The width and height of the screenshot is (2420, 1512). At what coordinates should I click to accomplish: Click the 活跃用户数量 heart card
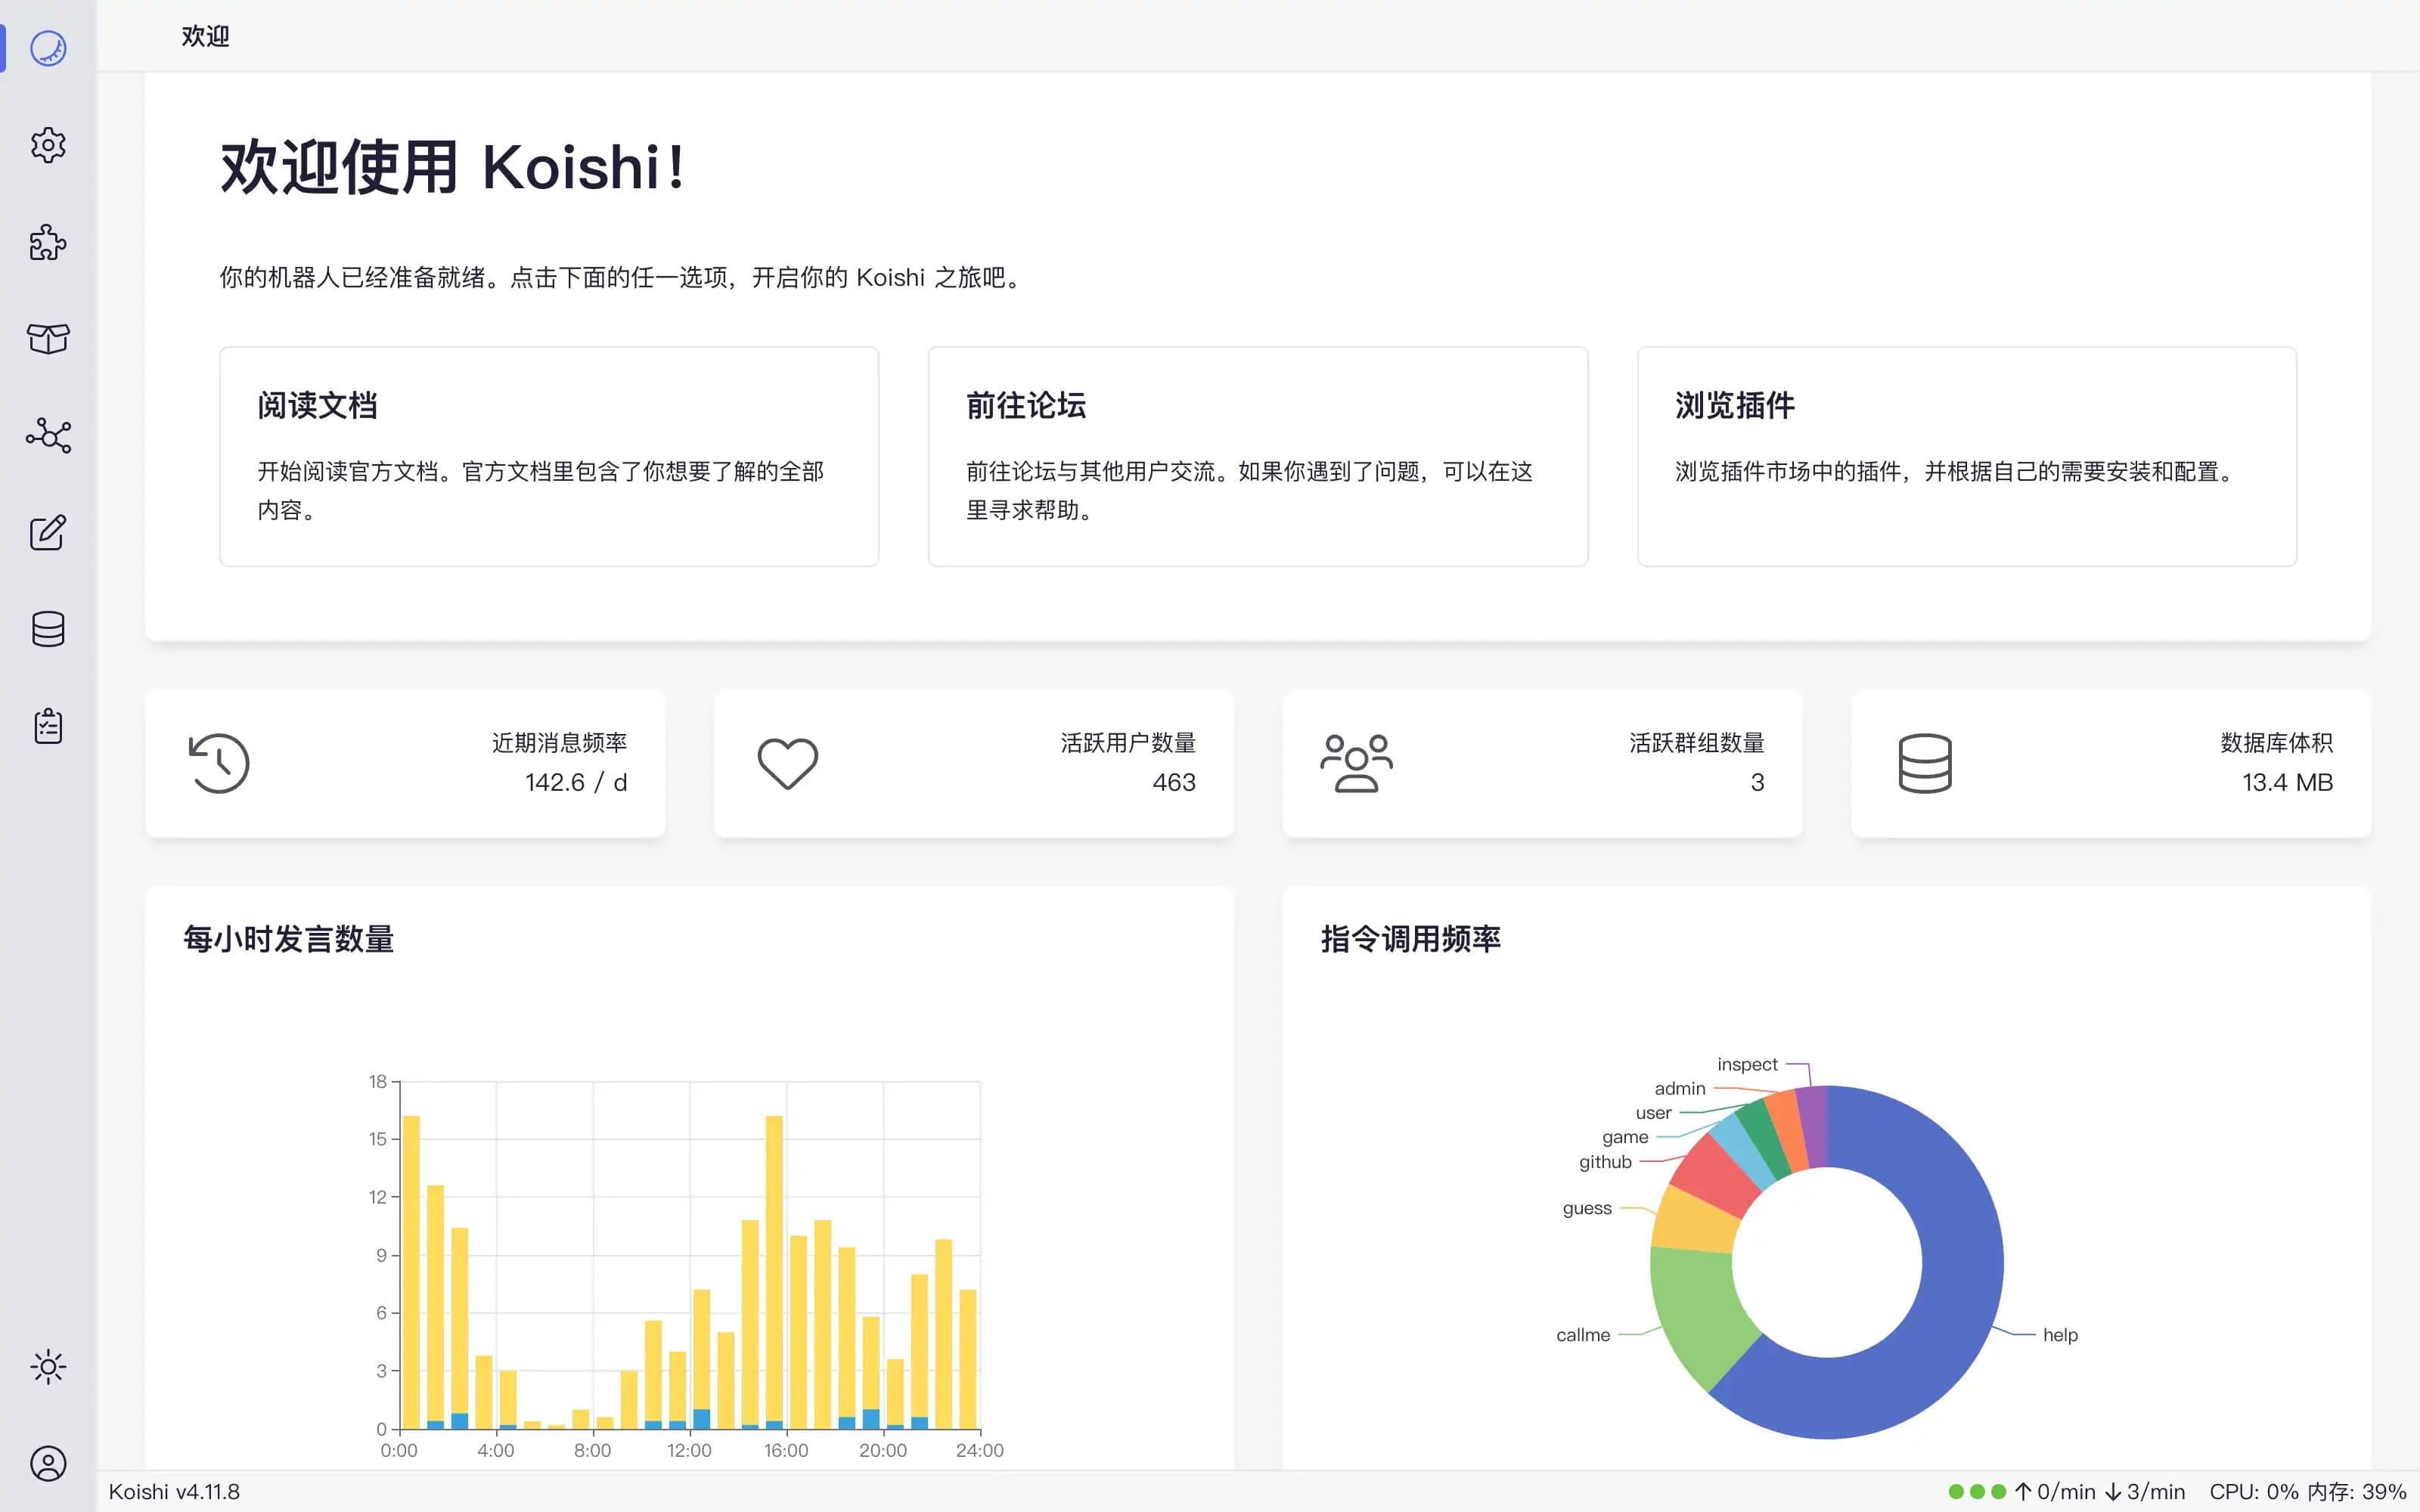click(x=973, y=763)
